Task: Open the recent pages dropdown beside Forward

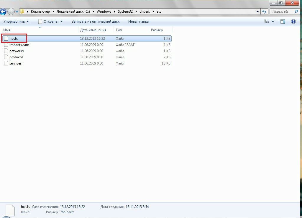Action: click(x=17, y=12)
